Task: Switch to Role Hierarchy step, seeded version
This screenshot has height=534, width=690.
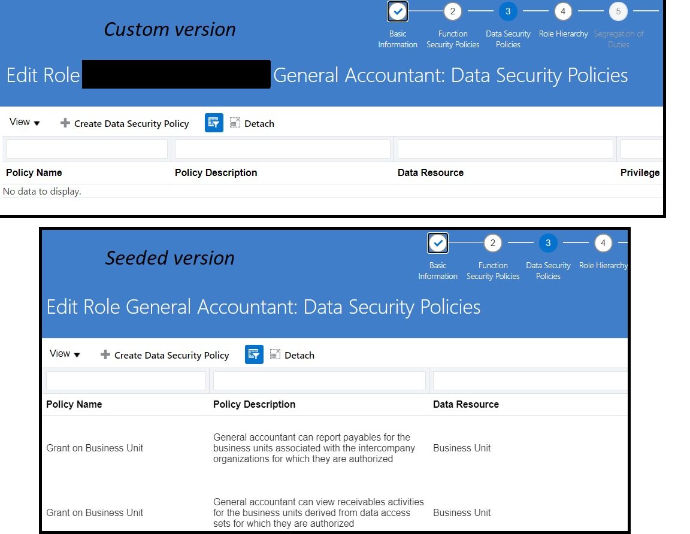Action: tap(603, 243)
